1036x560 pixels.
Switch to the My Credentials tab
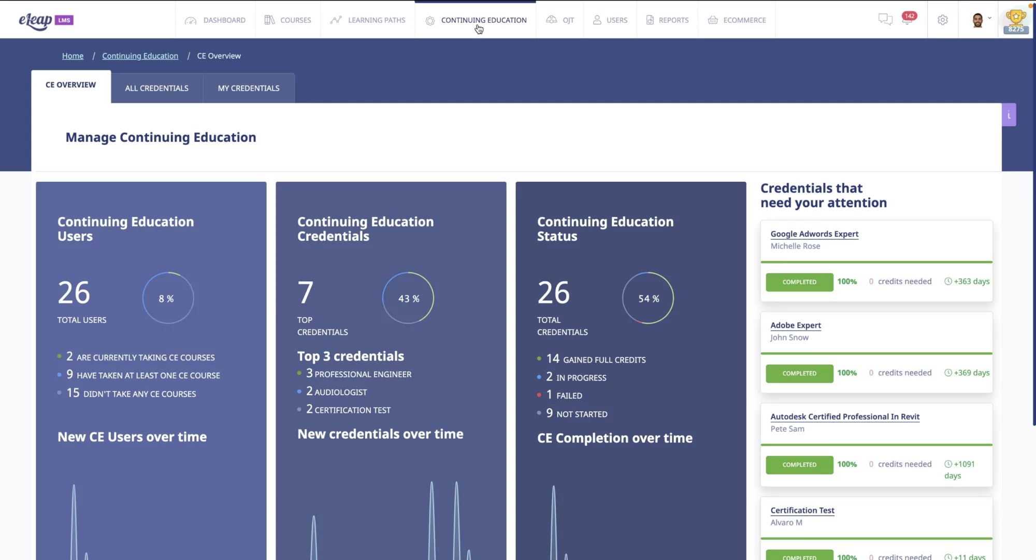249,88
